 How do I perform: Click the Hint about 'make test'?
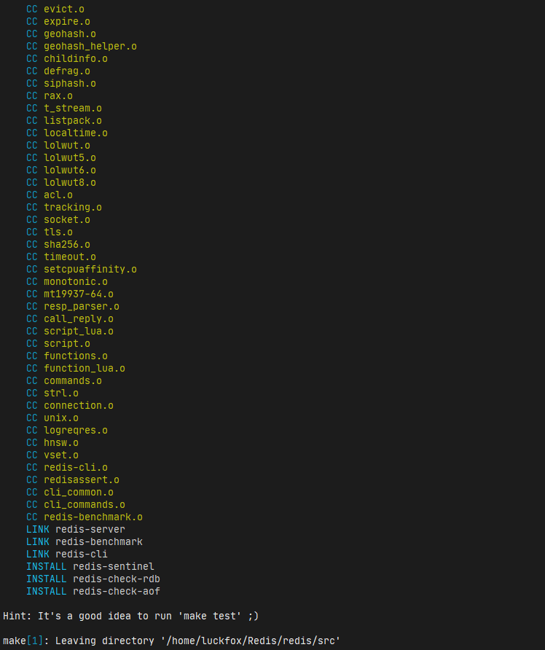(130, 616)
